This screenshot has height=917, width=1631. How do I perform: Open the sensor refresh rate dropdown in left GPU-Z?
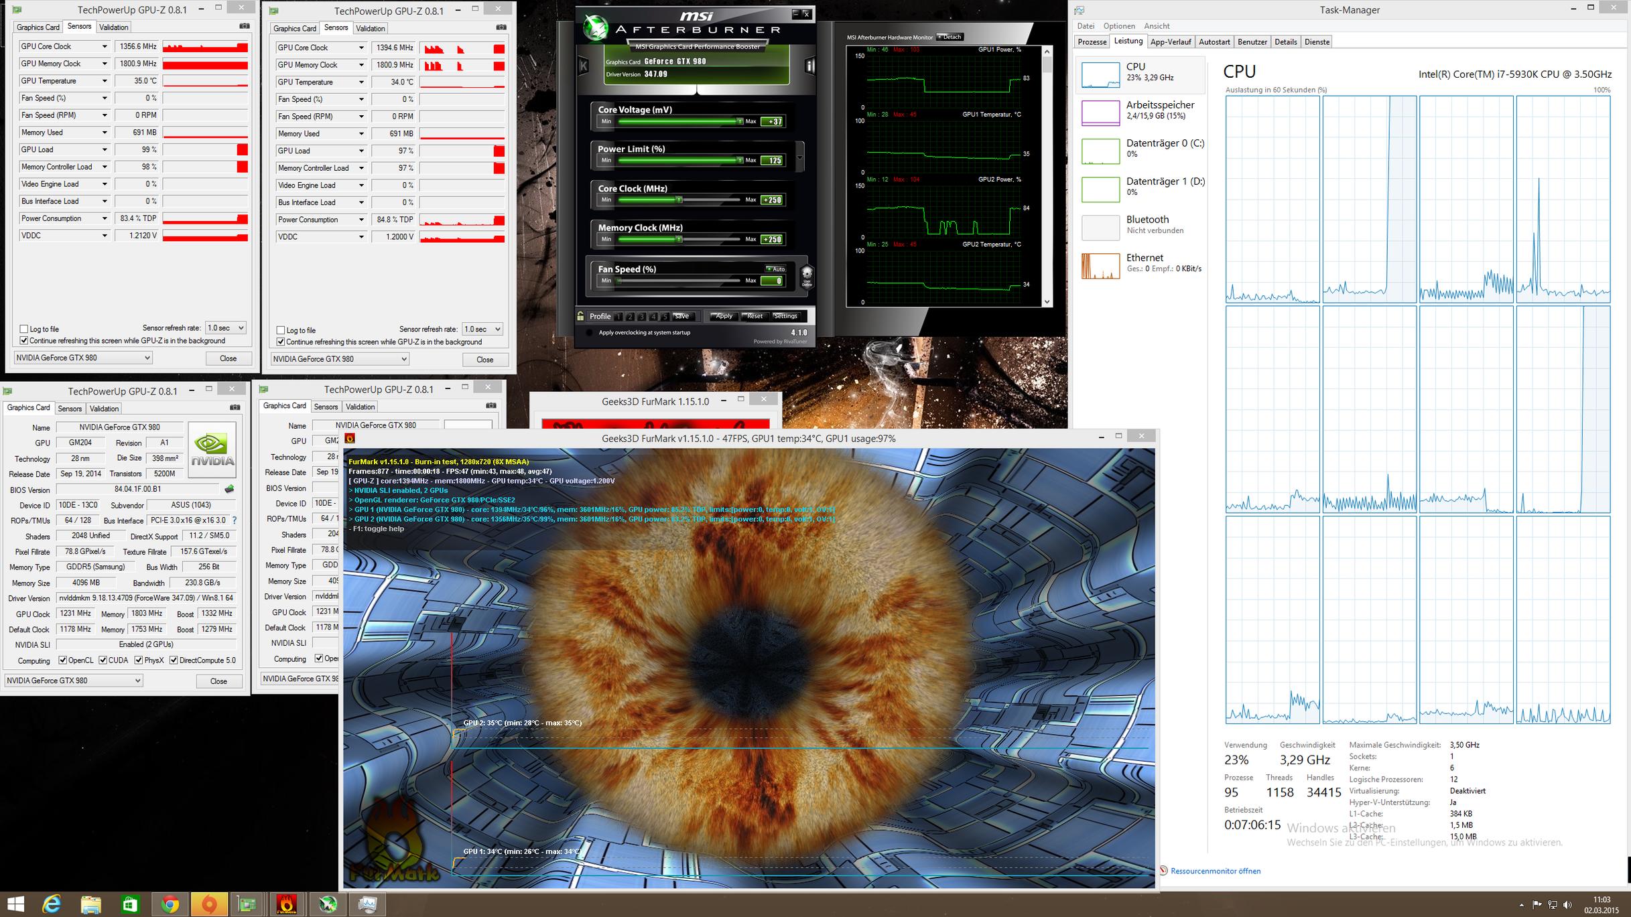point(225,328)
